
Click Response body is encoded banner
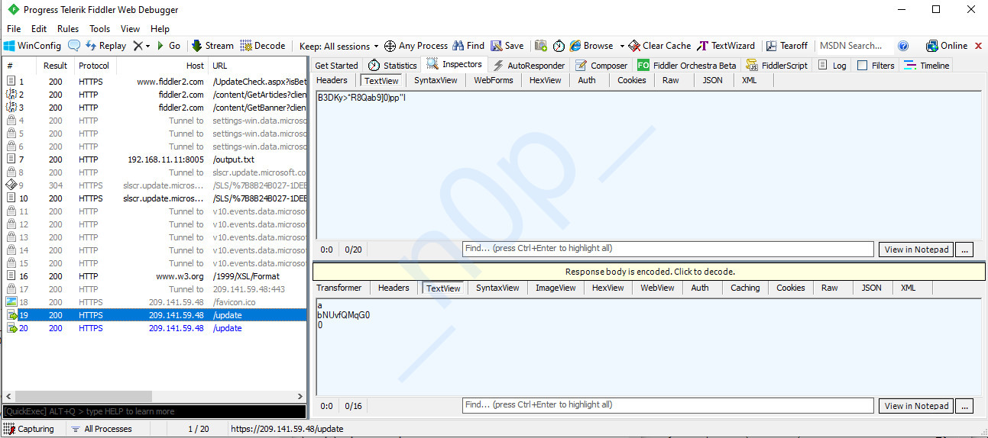point(649,272)
